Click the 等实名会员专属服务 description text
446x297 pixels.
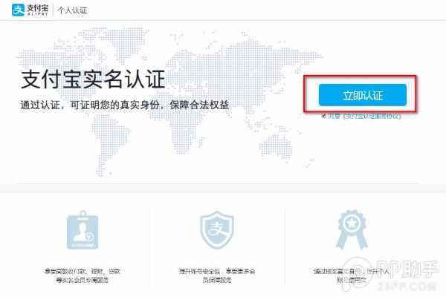[83, 280]
